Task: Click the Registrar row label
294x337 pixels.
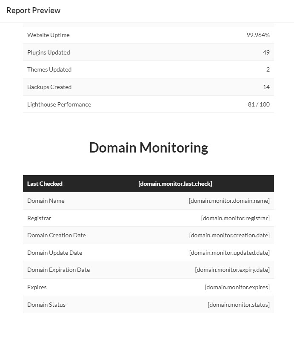Action: point(39,218)
